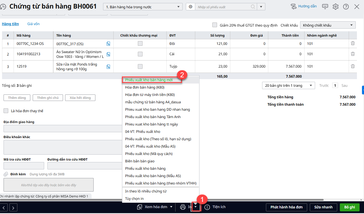This screenshot has width=364, height=214.
Task: Click tax percent icon for 00770C_317 row
Action: pyautogui.click(x=108, y=44)
